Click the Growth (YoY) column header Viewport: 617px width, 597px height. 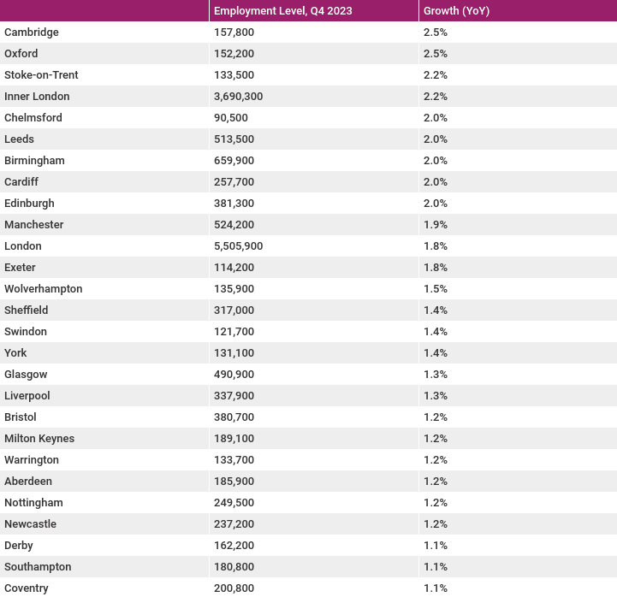tap(456, 10)
